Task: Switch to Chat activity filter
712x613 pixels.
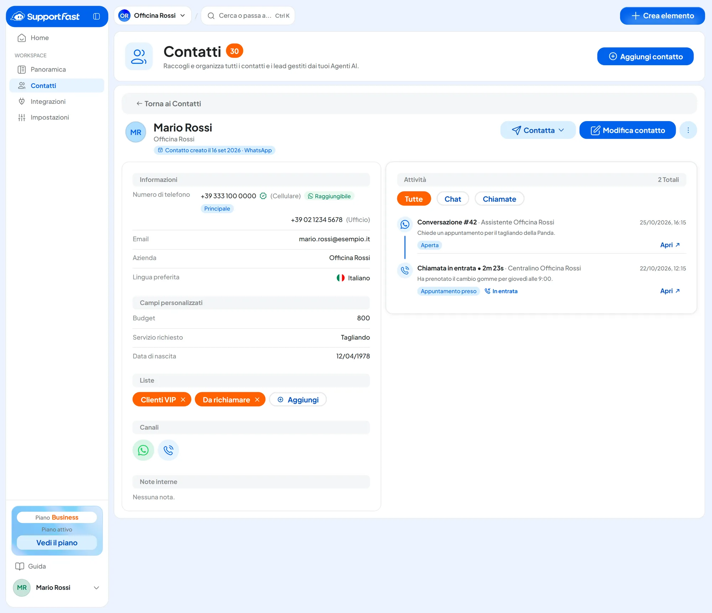Action: point(452,199)
